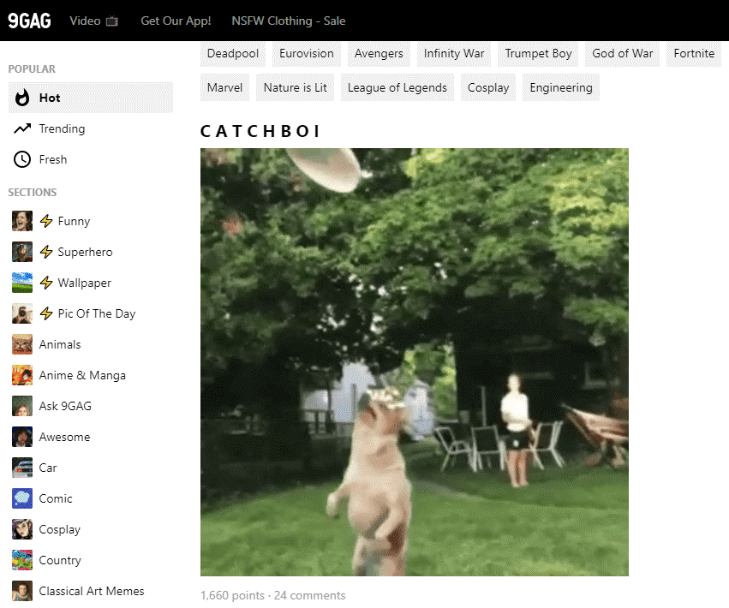The height and width of the screenshot is (608, 729).
Task: Click the TV icon beside Video
Action: coord(112,21)
